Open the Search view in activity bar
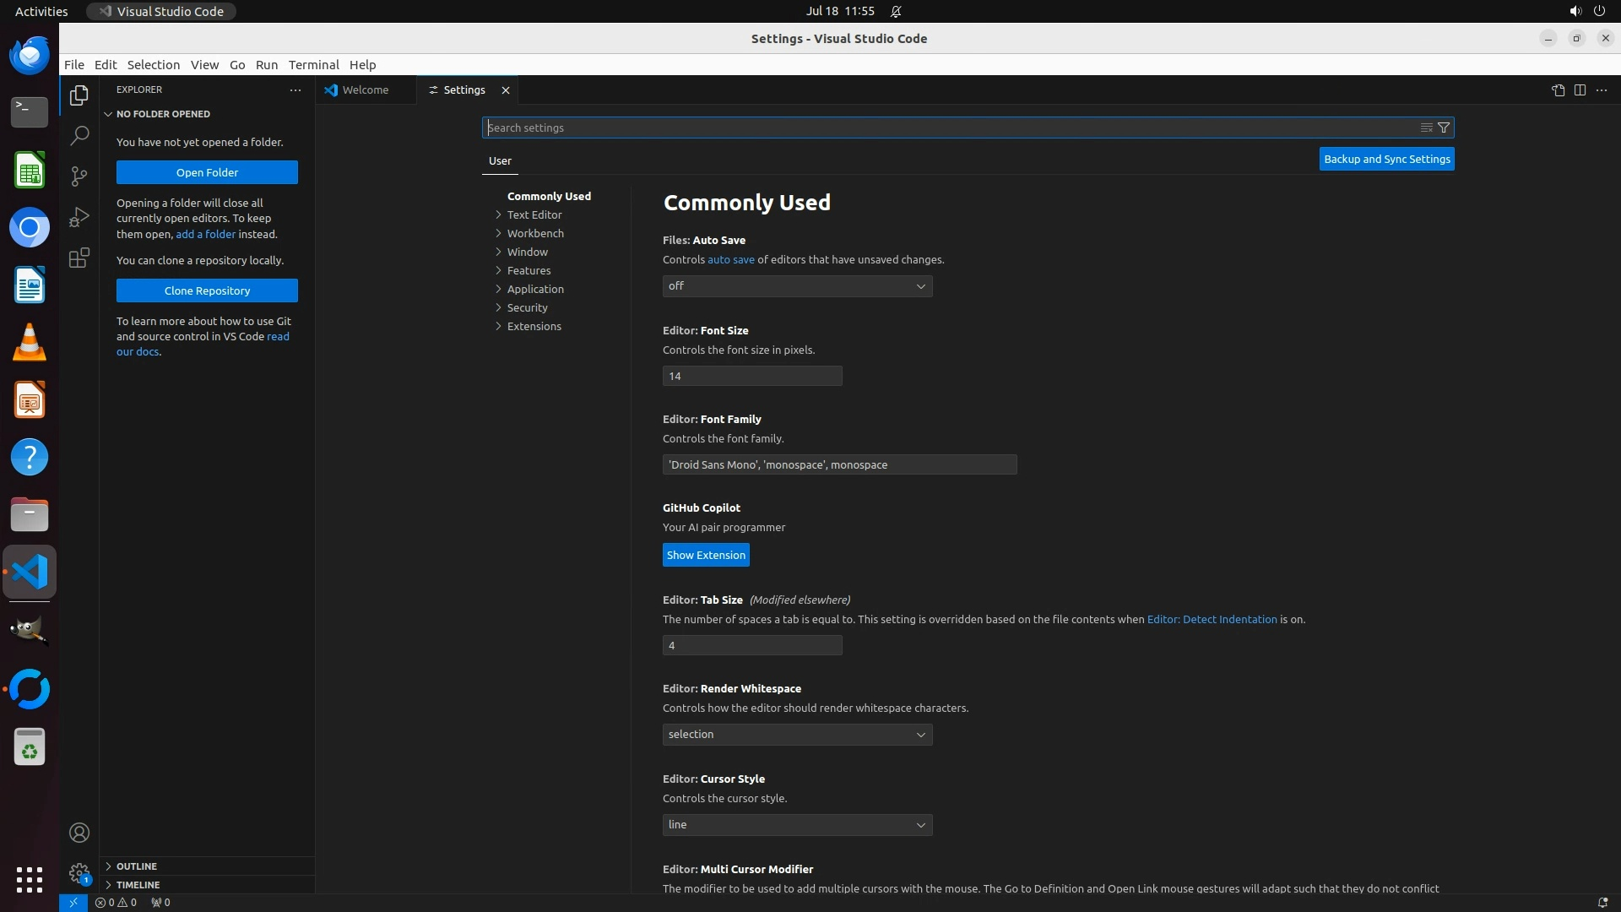Viewport: 1621px width, 912px height. [79, 135]
